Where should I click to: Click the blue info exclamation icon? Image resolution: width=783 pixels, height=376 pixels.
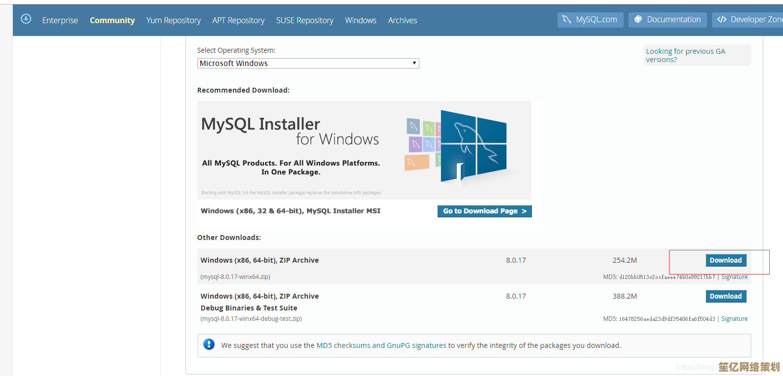click(209, 344)
